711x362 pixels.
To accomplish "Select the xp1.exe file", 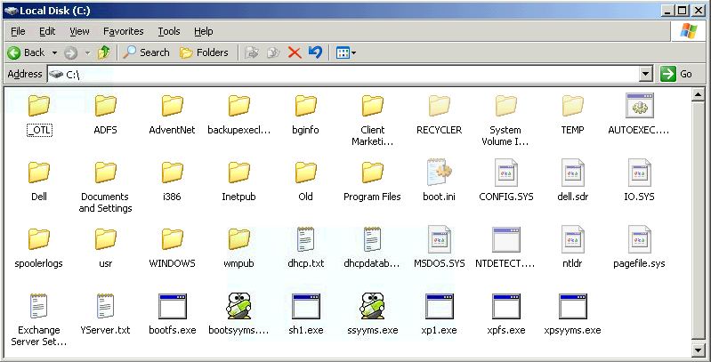I will click(439, 314).
